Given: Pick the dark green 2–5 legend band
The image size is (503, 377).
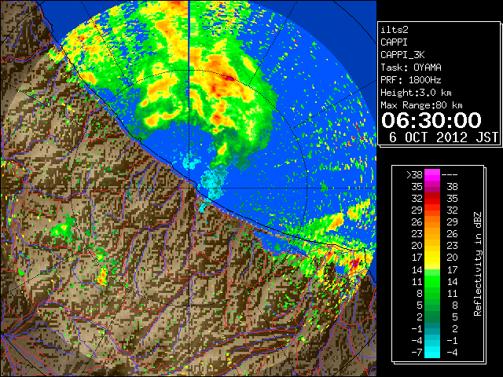Looking at the screenshot, I should (432, 317).
